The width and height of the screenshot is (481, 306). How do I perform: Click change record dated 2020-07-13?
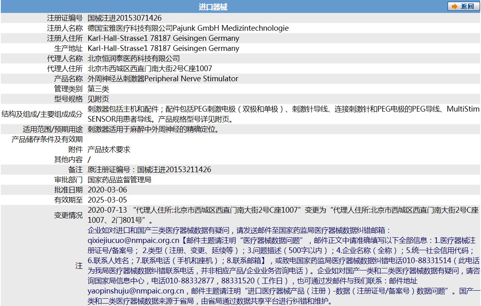point(283,215)
